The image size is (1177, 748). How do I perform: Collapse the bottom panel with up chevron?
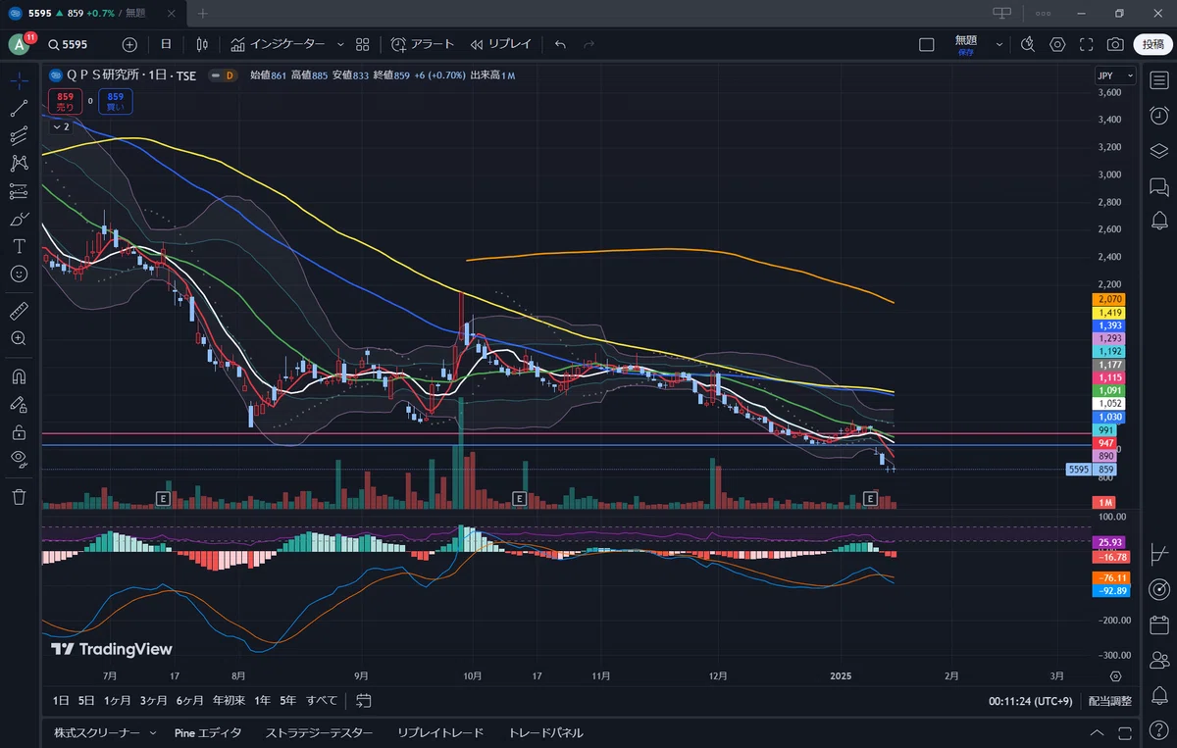tap(1097, 733)
